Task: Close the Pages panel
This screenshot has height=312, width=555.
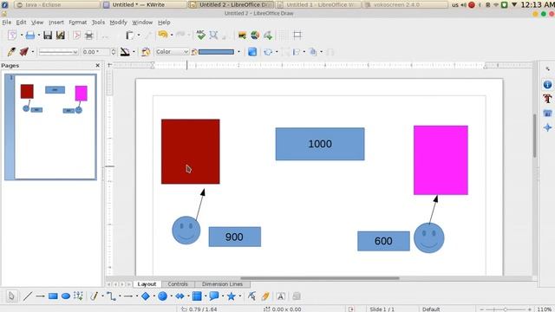Action: [98, 66]
